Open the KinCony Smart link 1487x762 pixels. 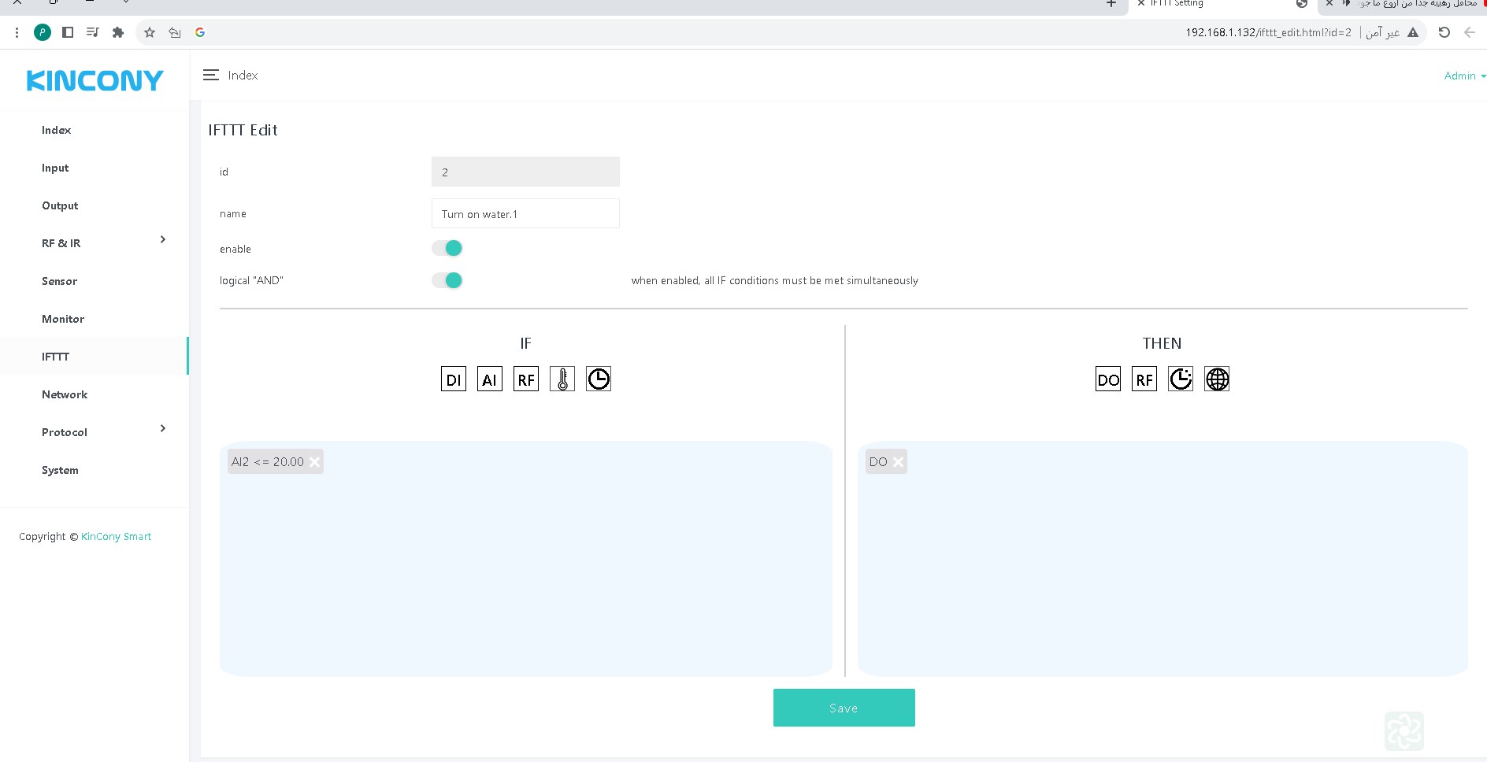tap(116, 537)
